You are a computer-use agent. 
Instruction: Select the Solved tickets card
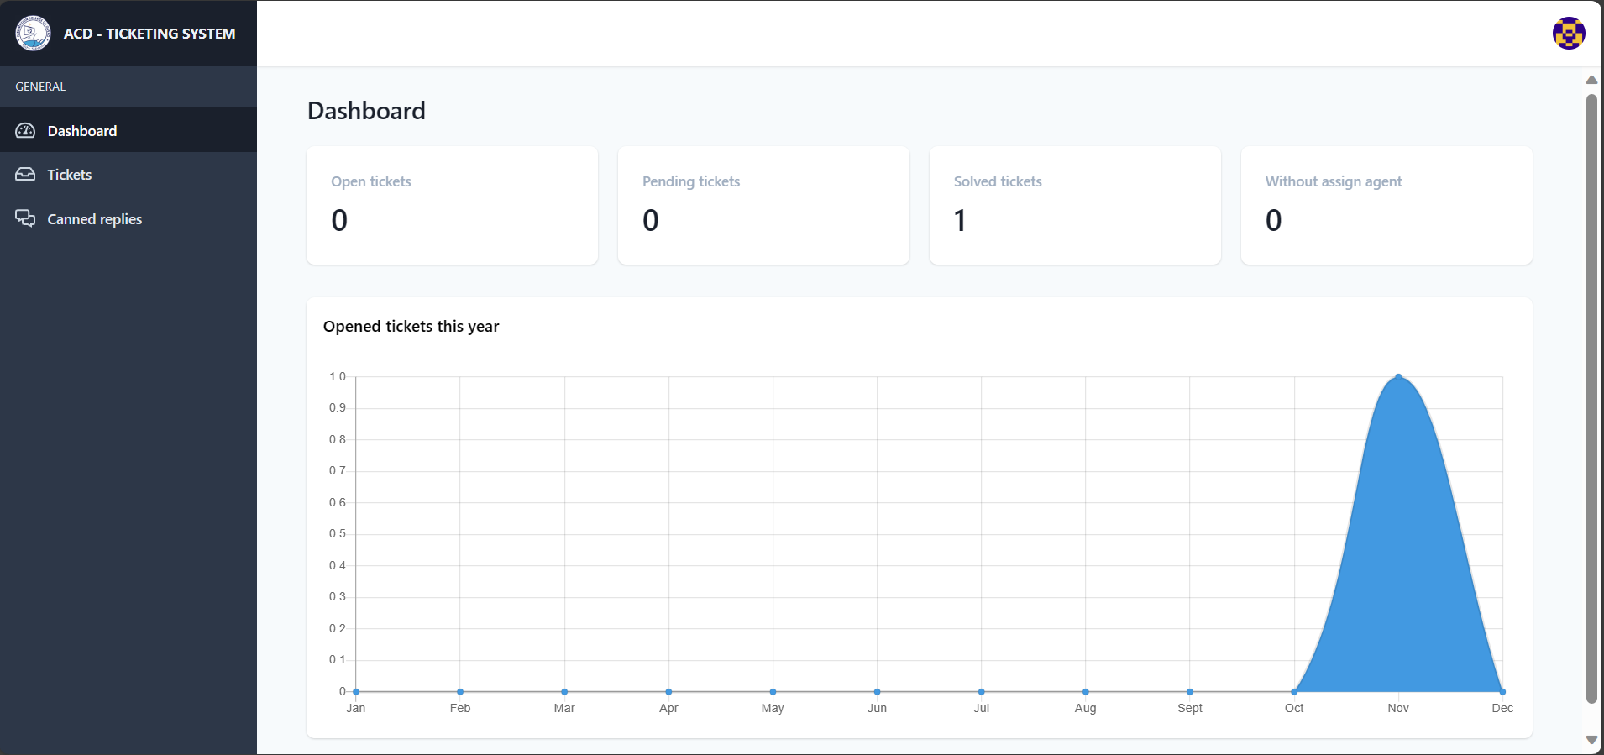1075,206
